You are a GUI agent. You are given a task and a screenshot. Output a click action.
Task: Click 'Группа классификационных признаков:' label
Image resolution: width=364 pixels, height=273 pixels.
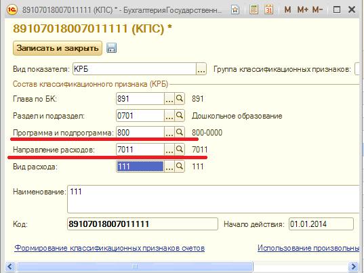pos(282,69)
